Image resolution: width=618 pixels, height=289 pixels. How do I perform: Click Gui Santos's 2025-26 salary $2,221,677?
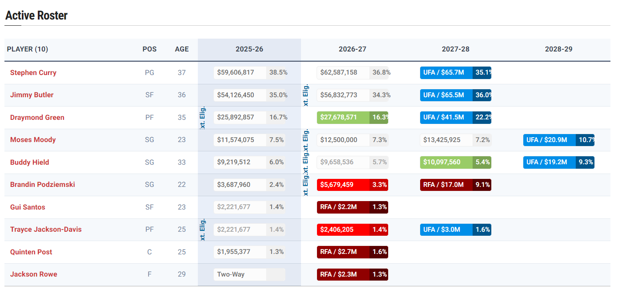click(x=240, y=207)
